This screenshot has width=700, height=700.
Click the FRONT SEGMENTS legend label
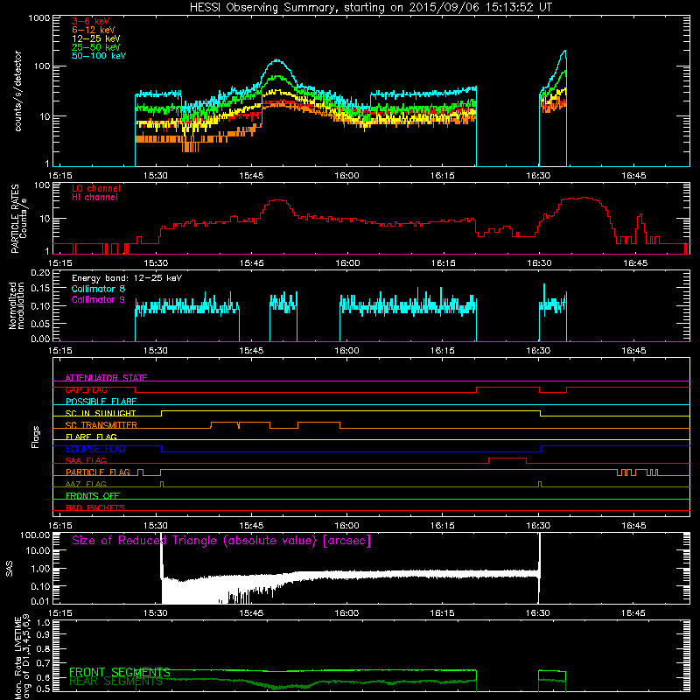(x=120, y=672)
